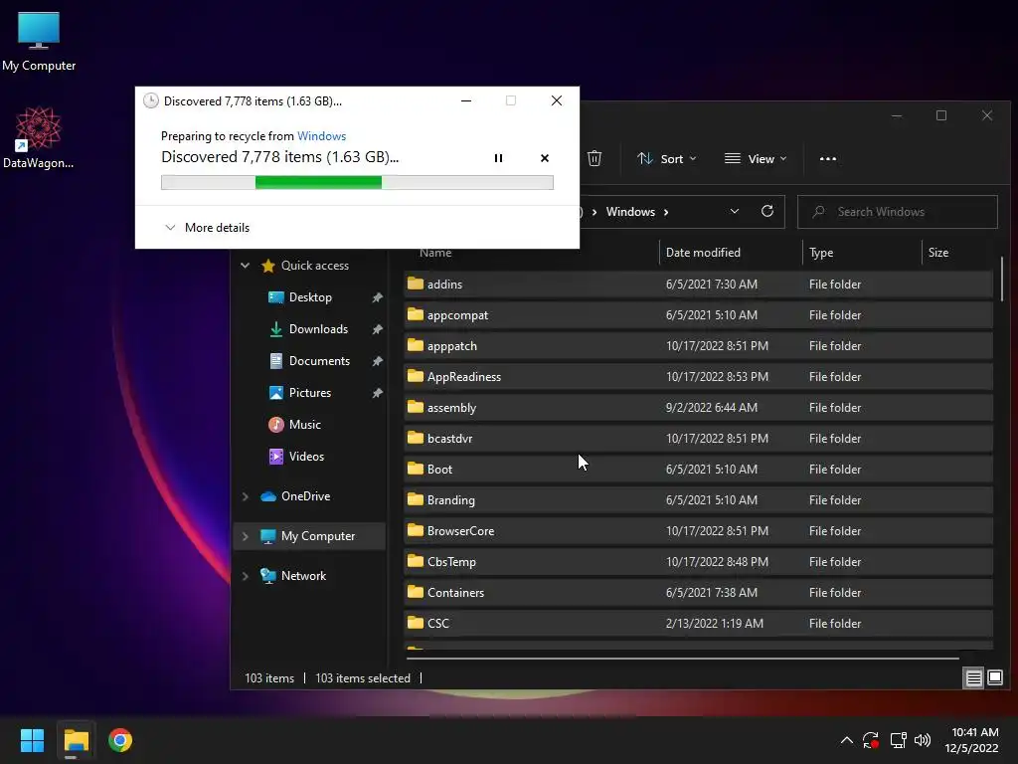1018x764 pixels.
Task: Launch Google Chrome from taskbar
Action: [x=120, y=740]
